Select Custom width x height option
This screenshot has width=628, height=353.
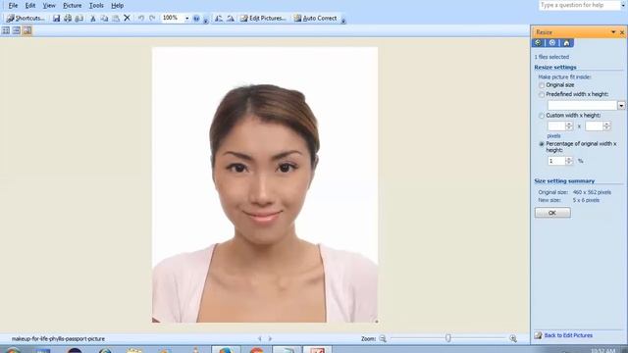pyautogui.click(x=542, y=116)
